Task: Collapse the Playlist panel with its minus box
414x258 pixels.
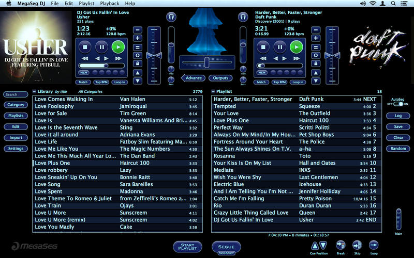Action: [x=213, y=91]
